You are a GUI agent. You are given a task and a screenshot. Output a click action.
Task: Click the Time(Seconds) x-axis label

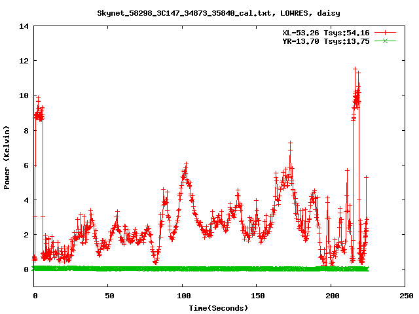[219, 308]
